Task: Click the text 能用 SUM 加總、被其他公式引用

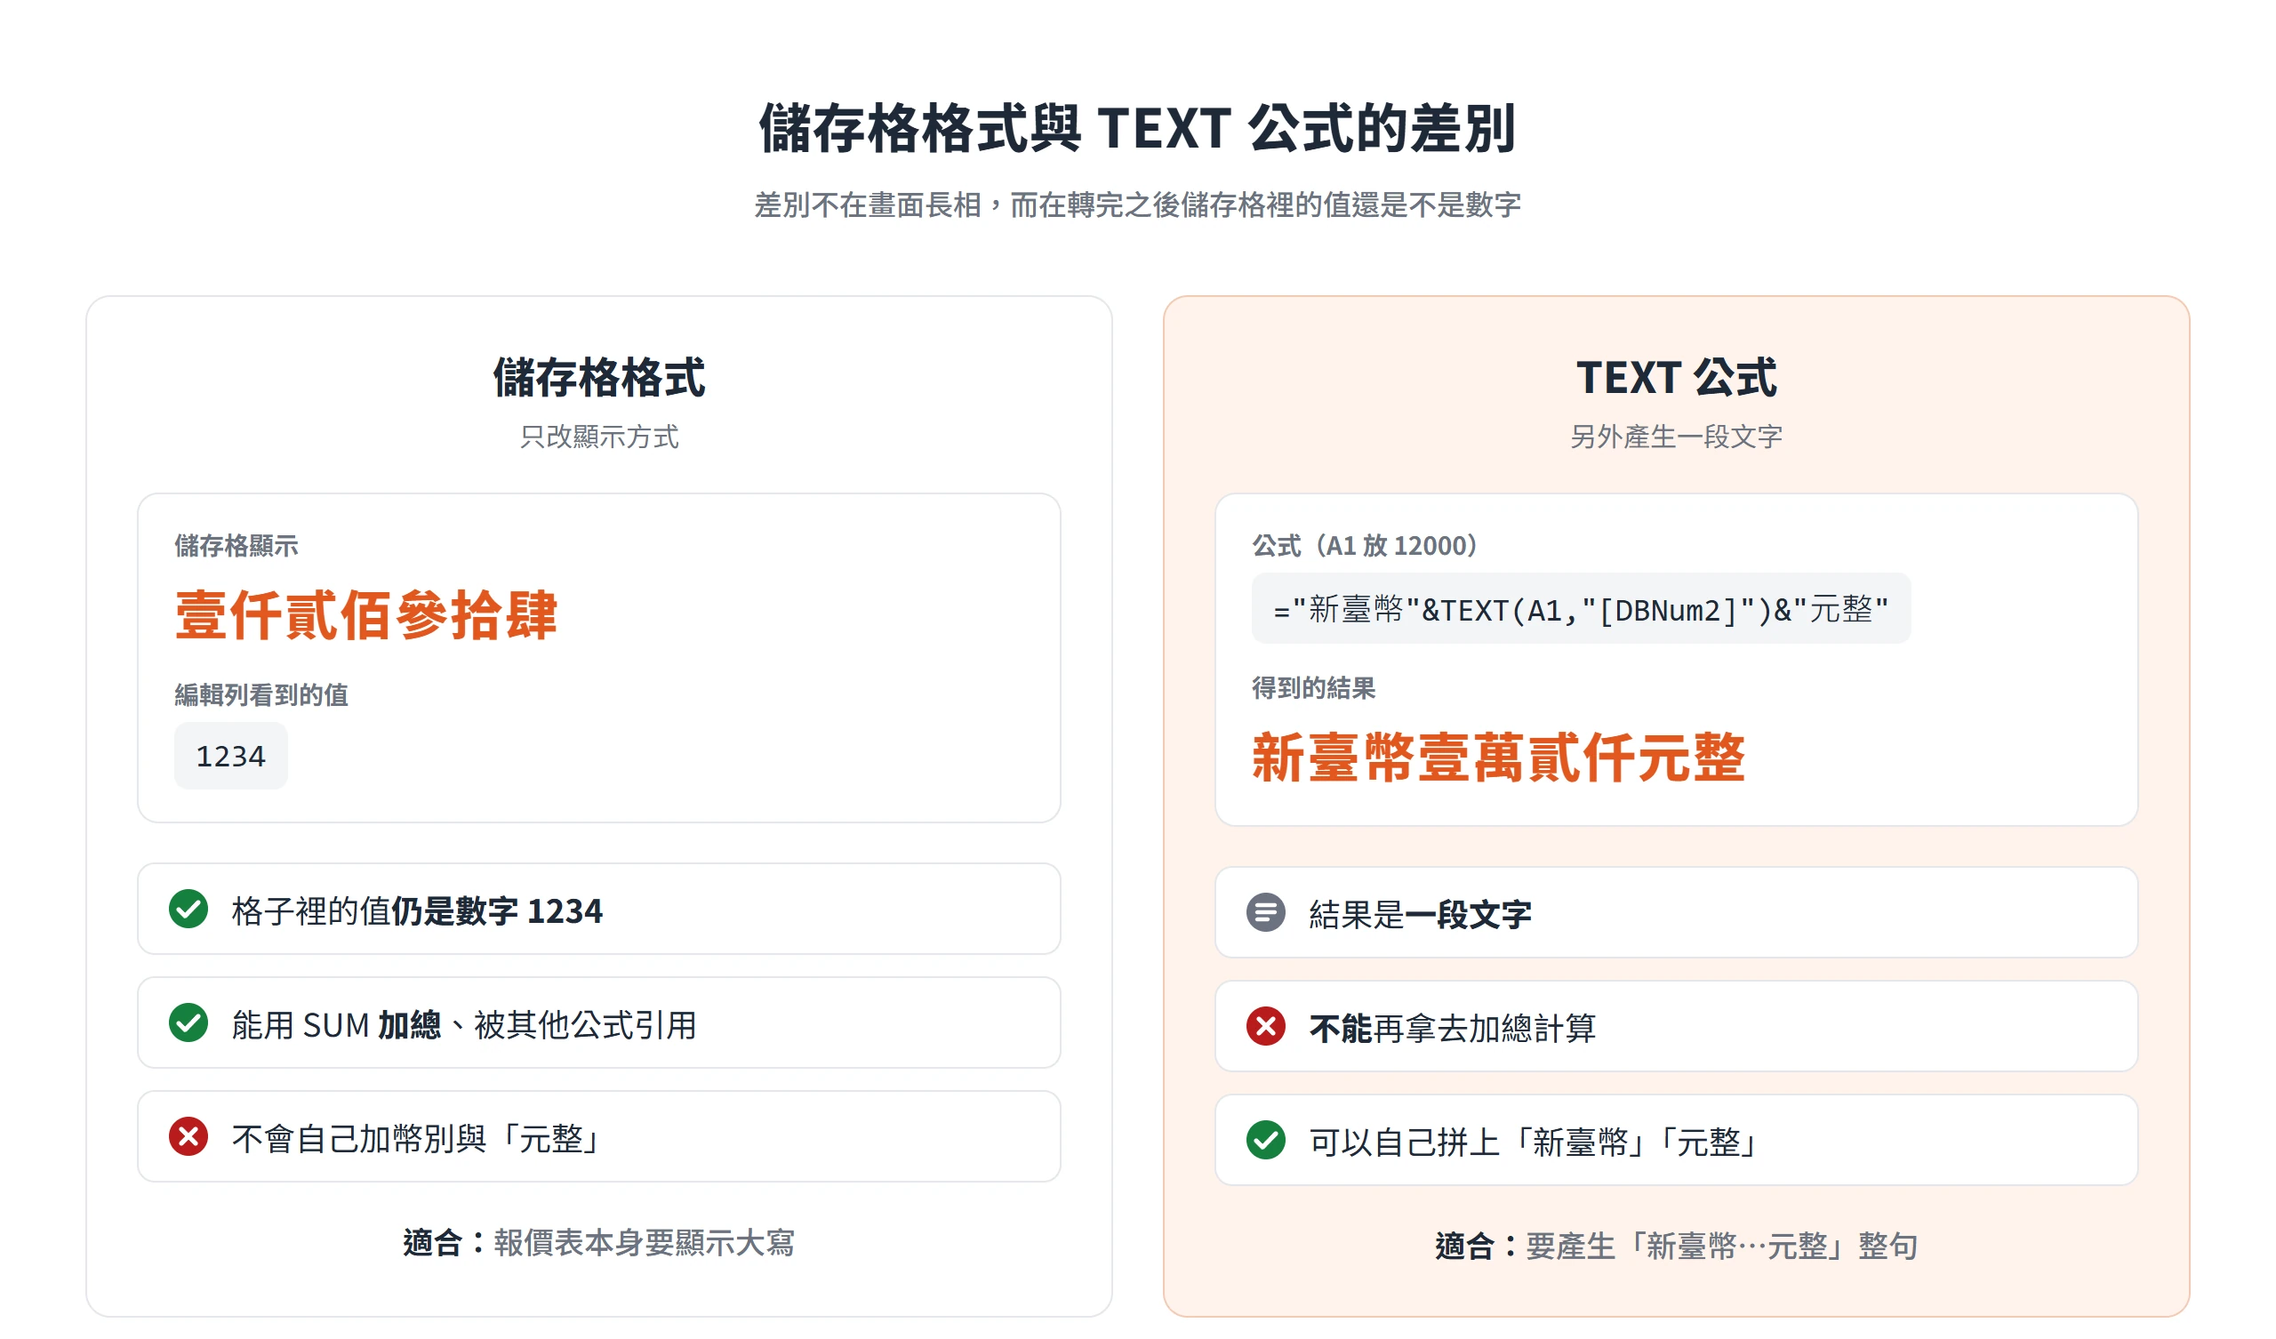Action: pyautogui.click(x=464, y=1024)
